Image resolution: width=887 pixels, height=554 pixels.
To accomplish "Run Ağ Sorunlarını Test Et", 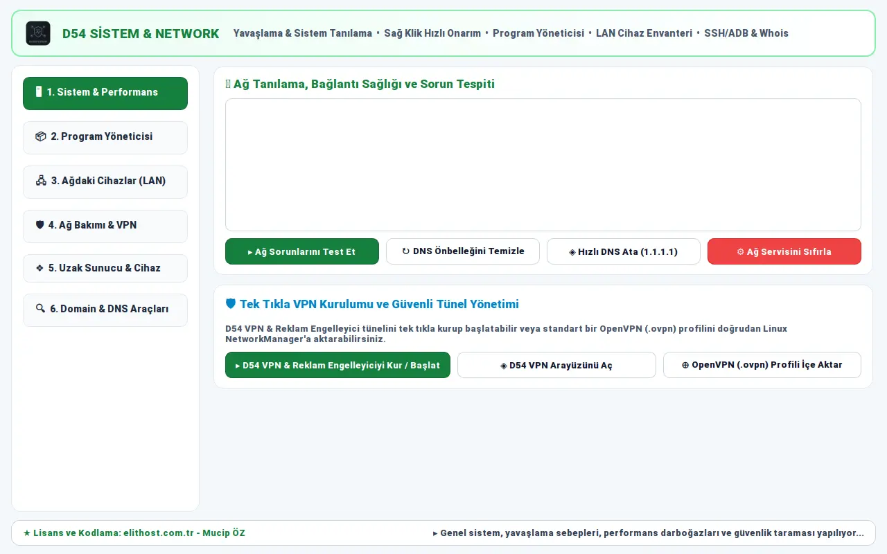I will 302,251.
